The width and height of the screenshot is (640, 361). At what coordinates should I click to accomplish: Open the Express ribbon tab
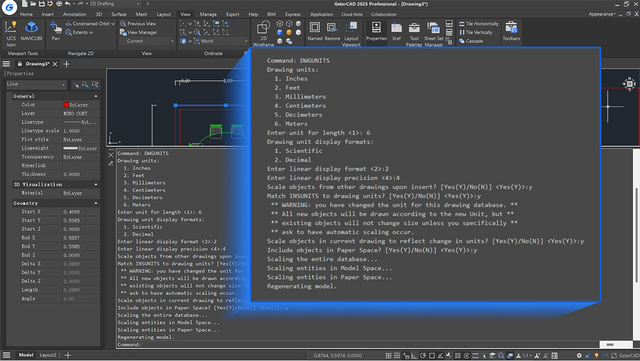point(293,14)
